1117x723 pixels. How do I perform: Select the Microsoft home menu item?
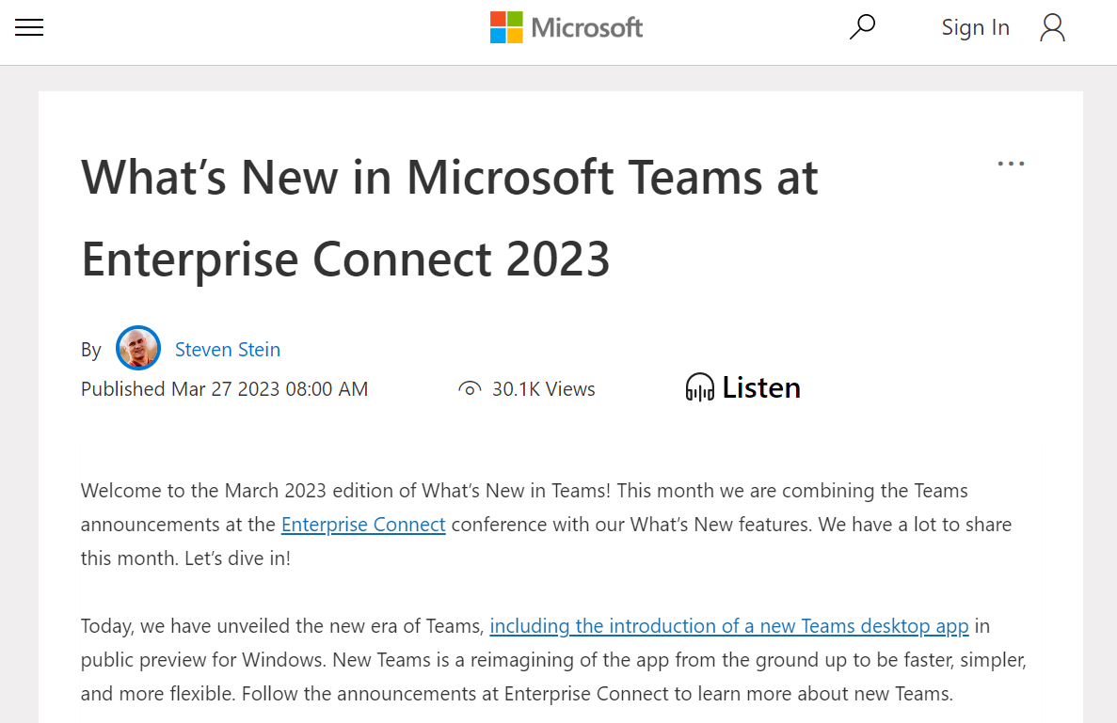click(566, 27)
